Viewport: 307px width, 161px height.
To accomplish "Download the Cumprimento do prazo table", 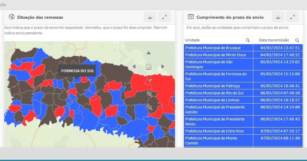I will coord(278,17).
